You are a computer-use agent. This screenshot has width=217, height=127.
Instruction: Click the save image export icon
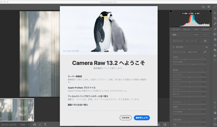pyautogui.click(x=203, y=7)
